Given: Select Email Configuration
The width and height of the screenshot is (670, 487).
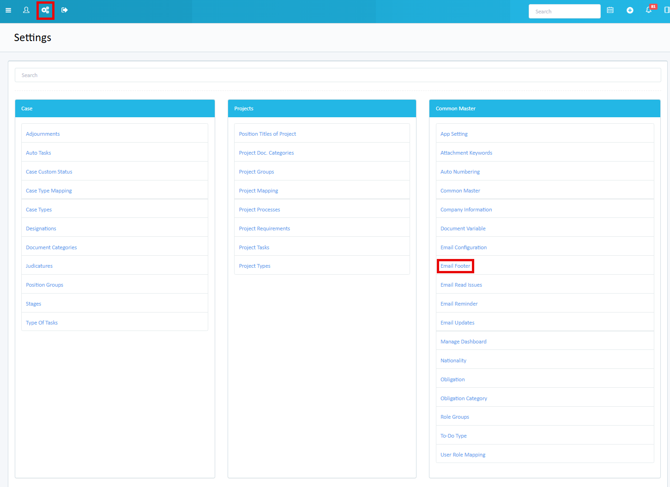Looking at the screenshot, I should (464, 247).
